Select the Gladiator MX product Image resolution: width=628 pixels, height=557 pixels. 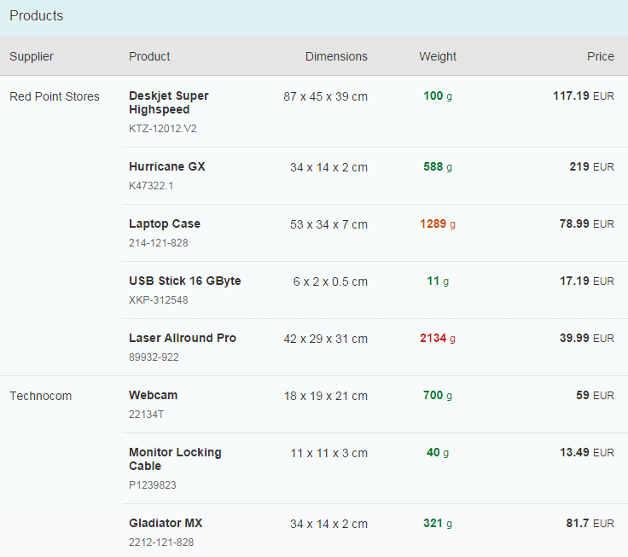click(x=166, y=523)
